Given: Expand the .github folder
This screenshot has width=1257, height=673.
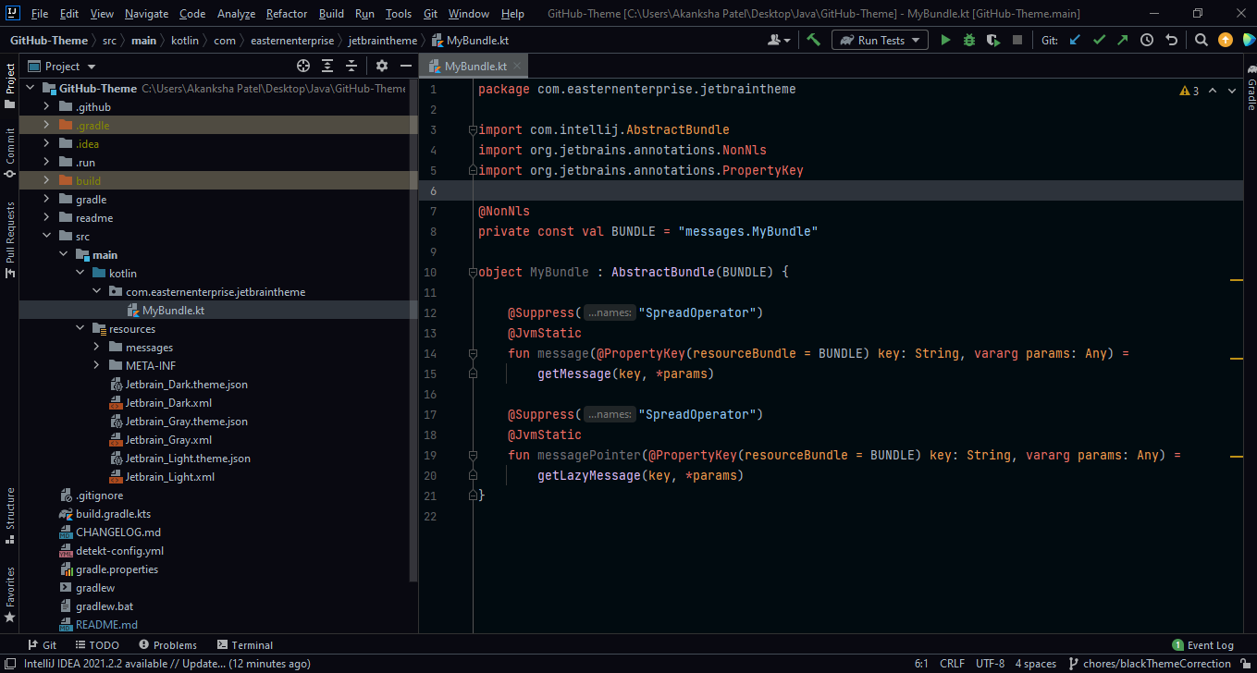Looking at the screenshot, I should pyautogui.click(x=46, y=107).
